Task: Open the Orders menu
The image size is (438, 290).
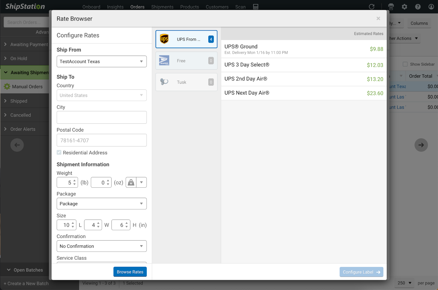Action: click(x=137, y=7)
